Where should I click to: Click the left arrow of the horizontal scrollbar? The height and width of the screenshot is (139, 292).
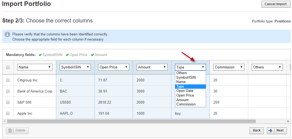(x=5, y=121)
